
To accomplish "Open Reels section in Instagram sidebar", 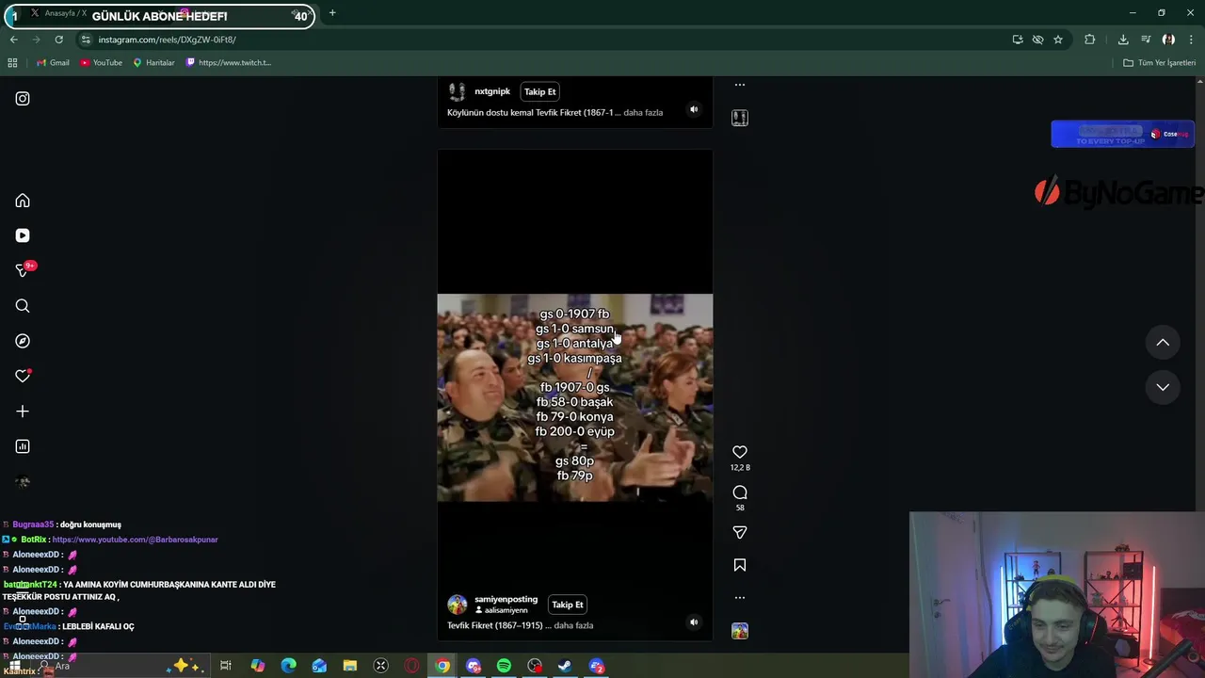I will [23, 235].
